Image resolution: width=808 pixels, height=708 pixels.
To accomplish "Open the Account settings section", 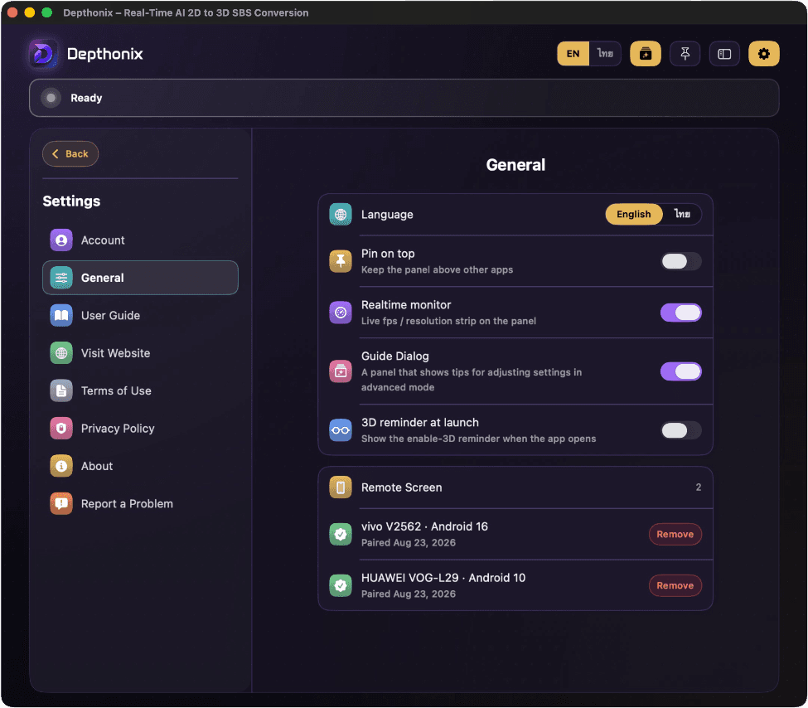I will [x=140, y=240].
